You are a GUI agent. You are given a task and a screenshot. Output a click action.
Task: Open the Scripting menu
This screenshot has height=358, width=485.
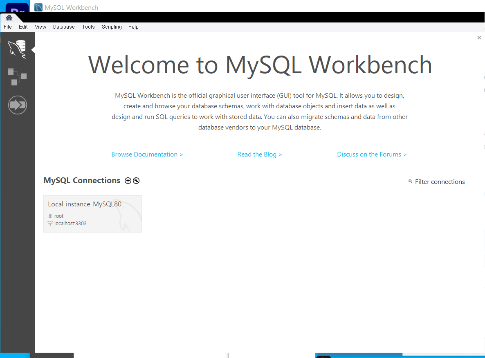coord(112,27)
